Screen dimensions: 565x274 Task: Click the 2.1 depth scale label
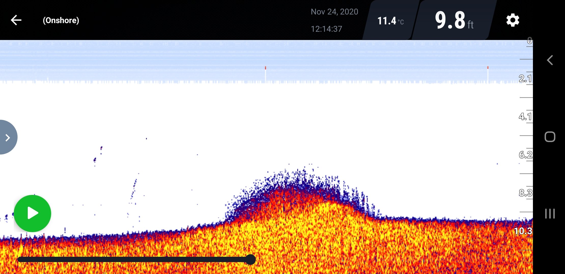525,78
